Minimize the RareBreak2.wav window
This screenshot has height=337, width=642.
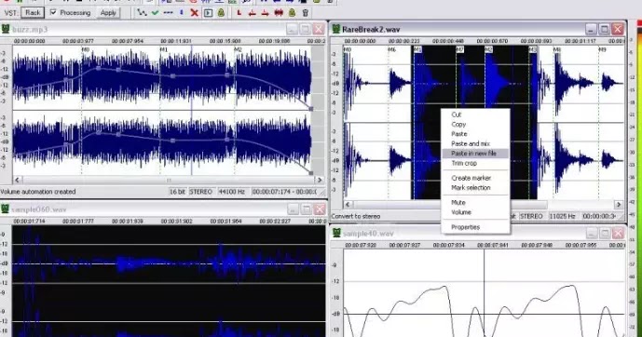pos(591,29)
